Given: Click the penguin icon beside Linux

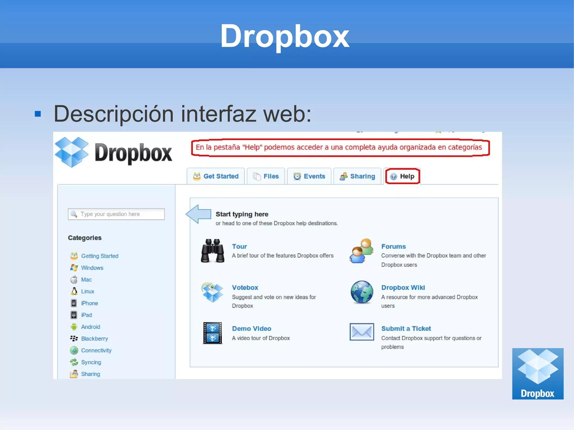Looking at the screenshot, I should click(x=74, y=291).
